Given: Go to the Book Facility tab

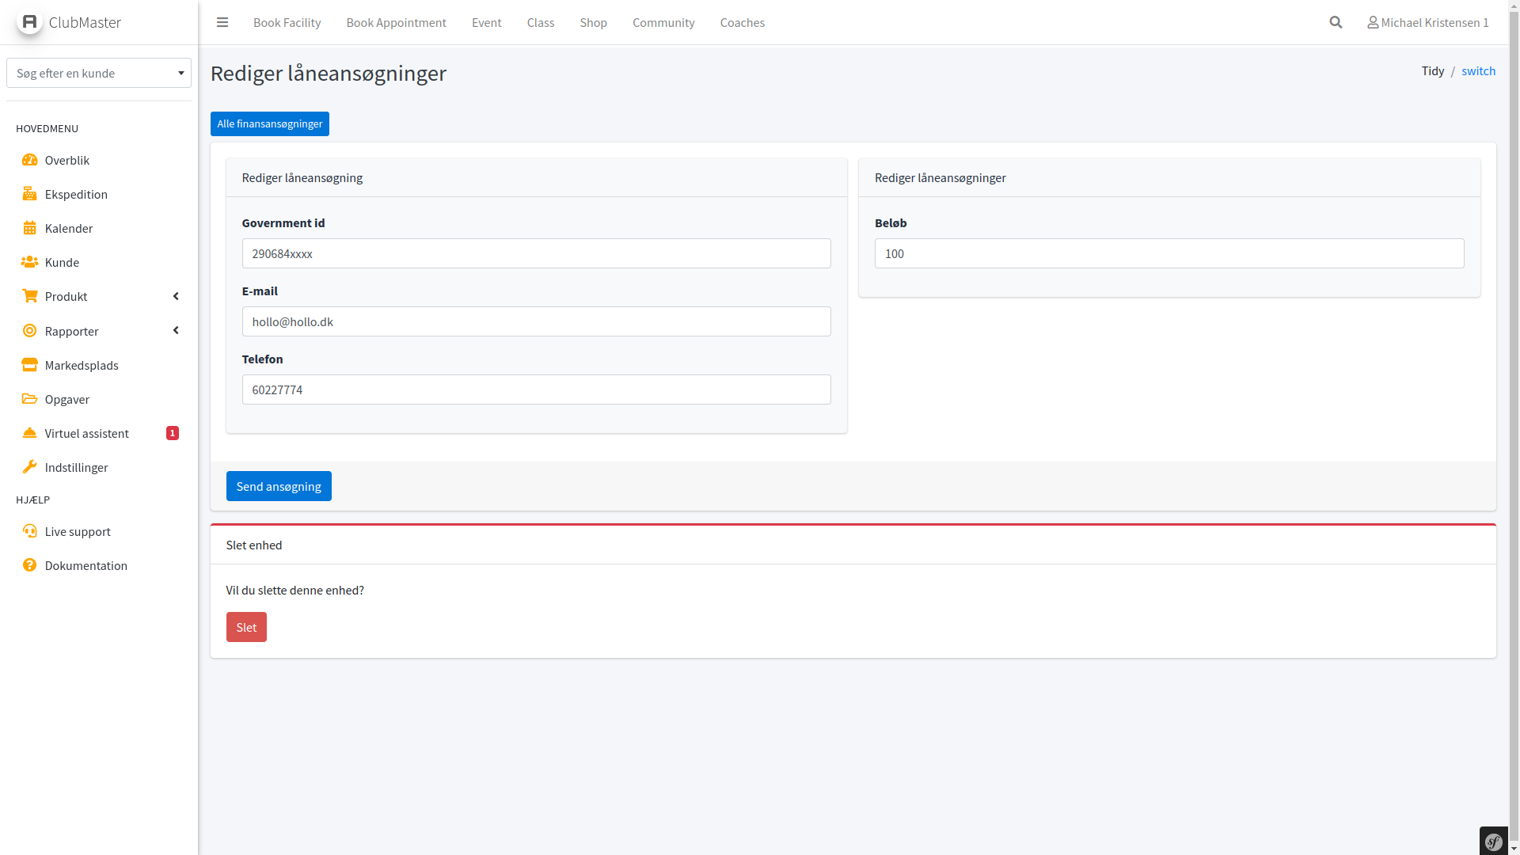Looking at the screenshot, I should click(x=287, y=22).
